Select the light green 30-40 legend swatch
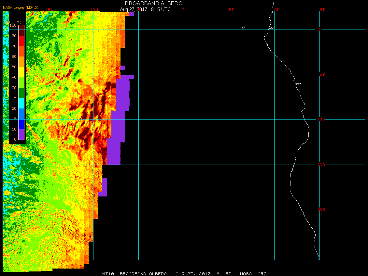 (x=21, y=82)
